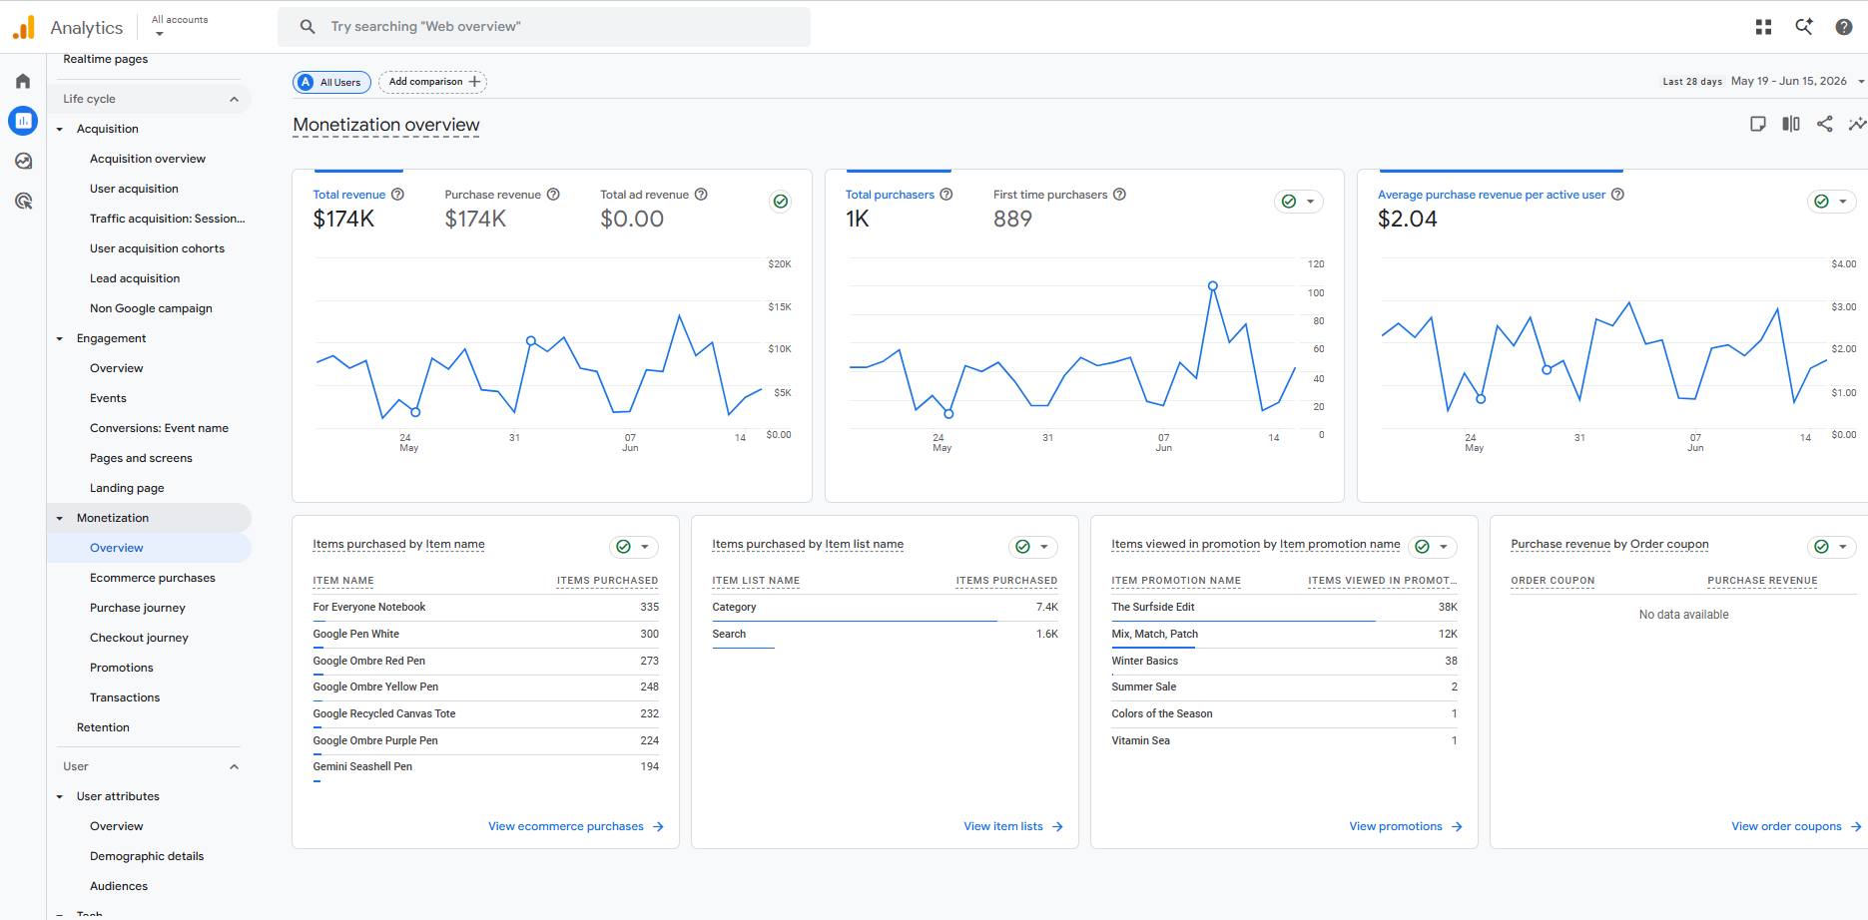Click For Everyone Notebook row
This screenshot has height=920, width=1868.
point(485,607)
